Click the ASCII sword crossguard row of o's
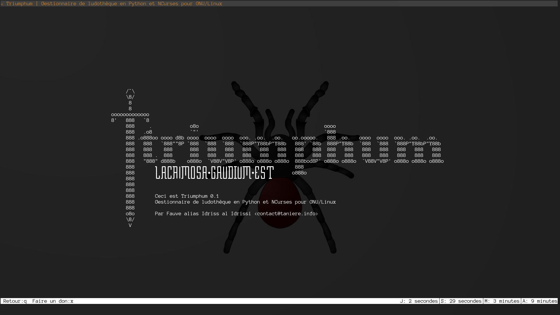Image resolution: width=560 pixels, height=315 pixels. coord(130,115)
